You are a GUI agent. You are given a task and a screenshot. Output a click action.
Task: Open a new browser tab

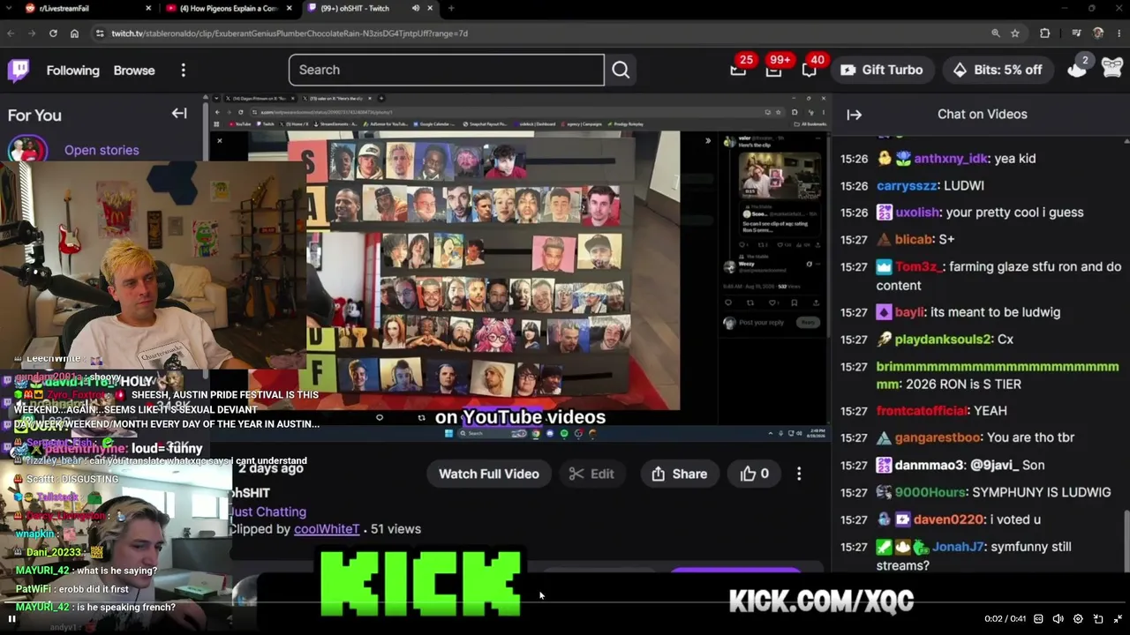(451, 9)
